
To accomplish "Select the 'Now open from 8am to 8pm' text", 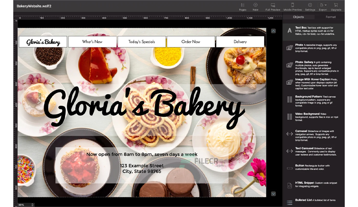I will tap(142, 154).
